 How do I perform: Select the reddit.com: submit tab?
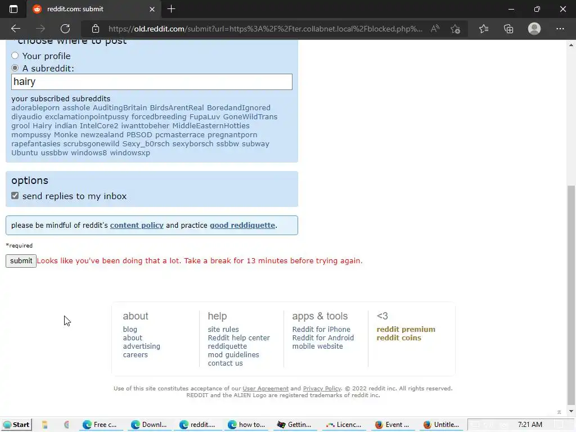pyautogui.click(x=94, y=9)
